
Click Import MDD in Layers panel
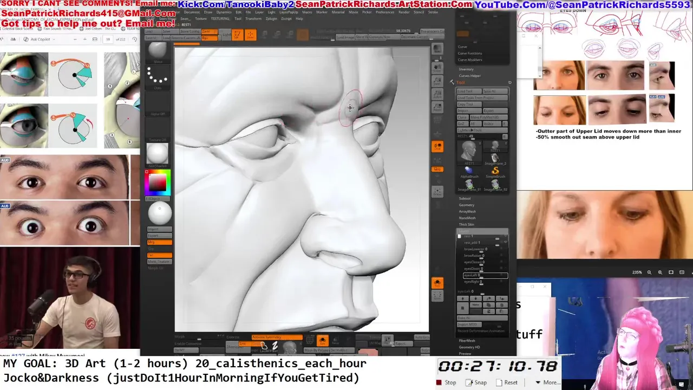tap(469, 324)
